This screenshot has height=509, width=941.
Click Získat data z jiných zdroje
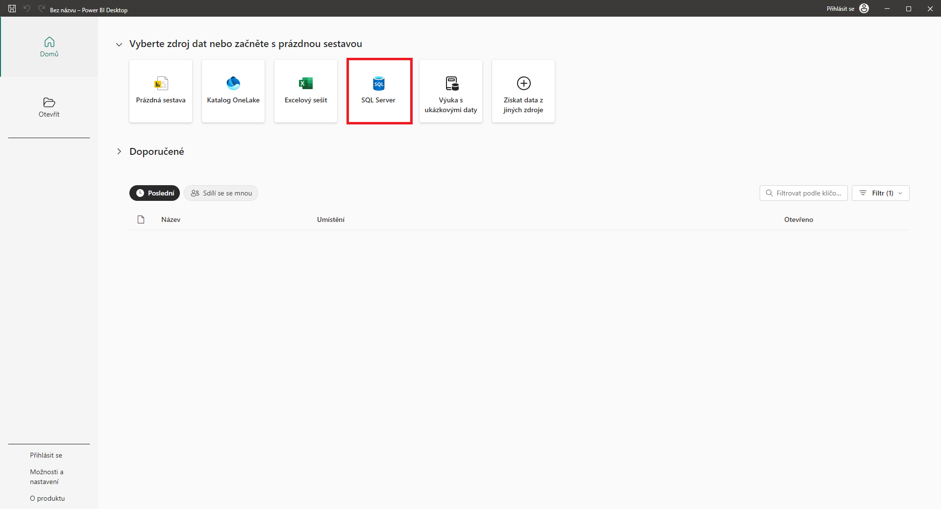point(523,91)
